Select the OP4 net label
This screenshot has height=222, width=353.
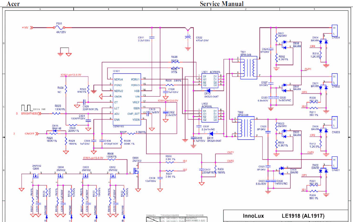click(x=313, y=46)
